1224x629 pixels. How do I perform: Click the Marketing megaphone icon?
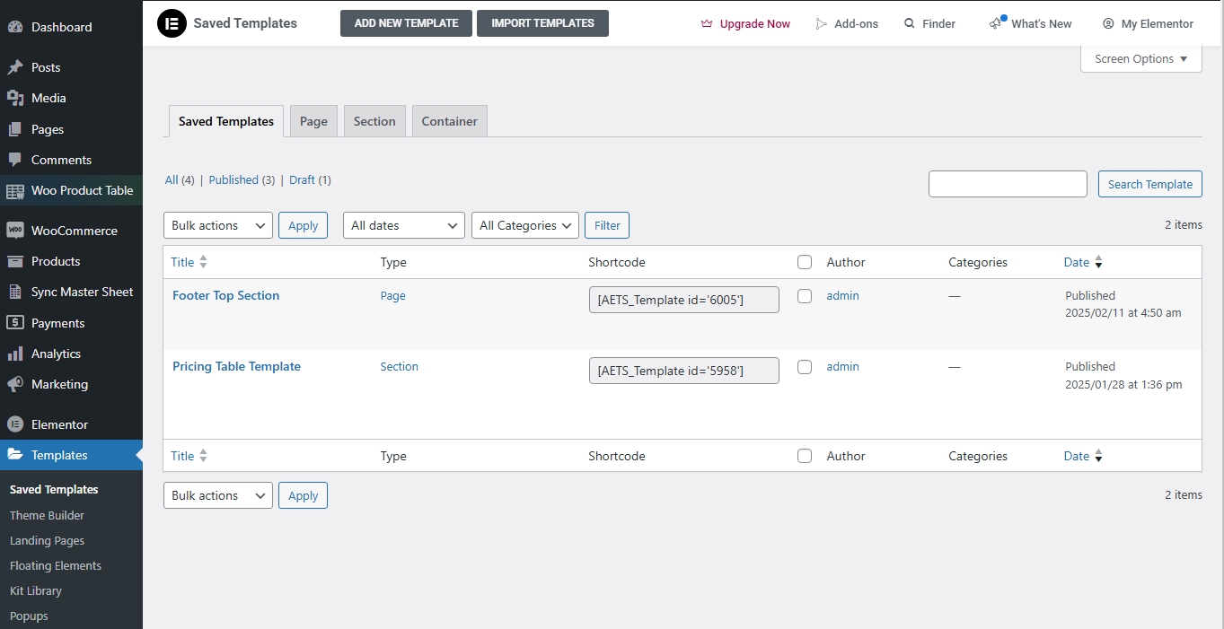click(14, 384)
